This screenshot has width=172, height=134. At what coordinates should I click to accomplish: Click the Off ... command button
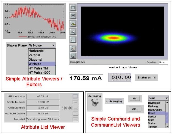point(135,109)
